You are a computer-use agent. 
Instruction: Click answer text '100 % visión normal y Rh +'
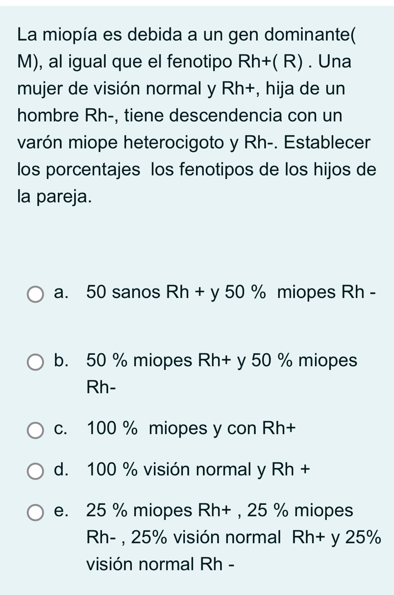tap(198, 470)
